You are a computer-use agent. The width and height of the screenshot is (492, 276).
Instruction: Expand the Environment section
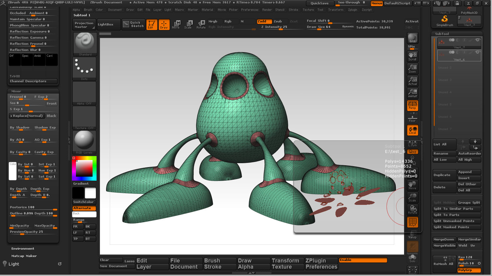[x=23, y=249]
